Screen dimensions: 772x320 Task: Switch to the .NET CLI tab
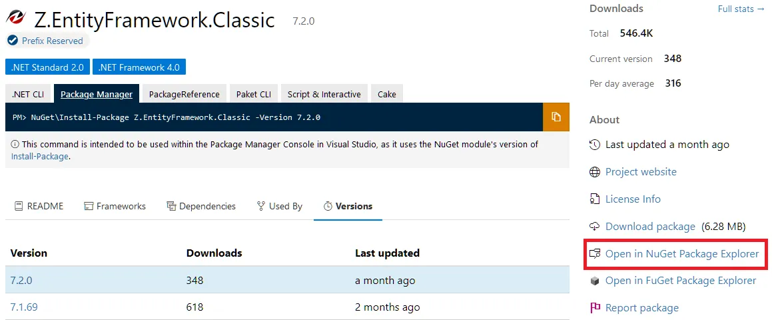pyautogui.click(x=28, y=94)
